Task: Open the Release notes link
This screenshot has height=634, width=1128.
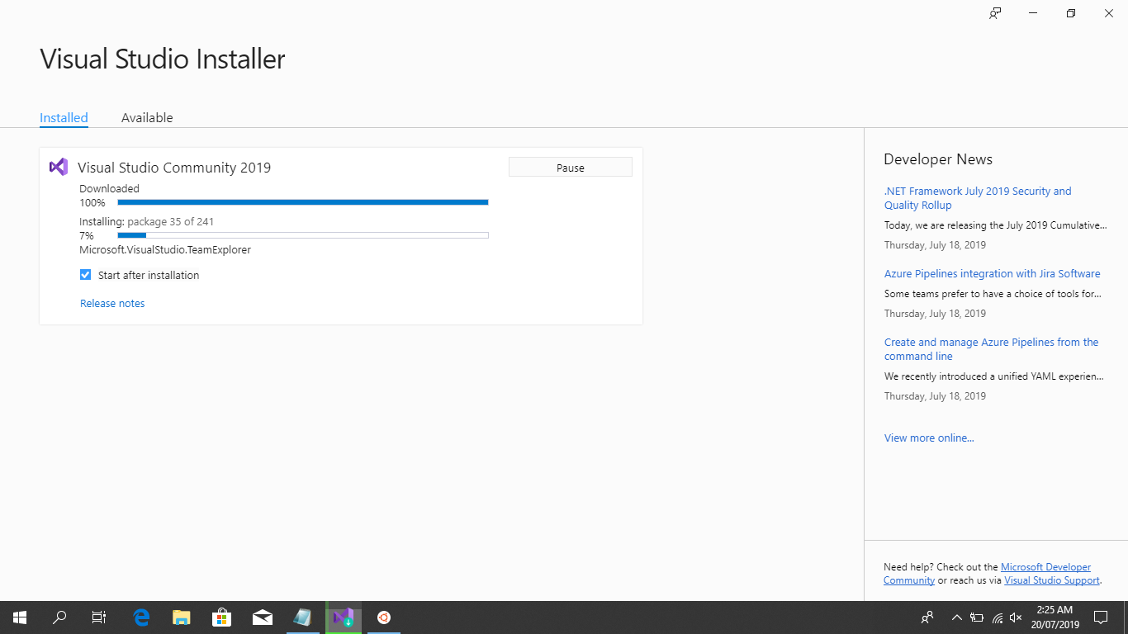Action: pyautogui.click(x=112, y=303)
